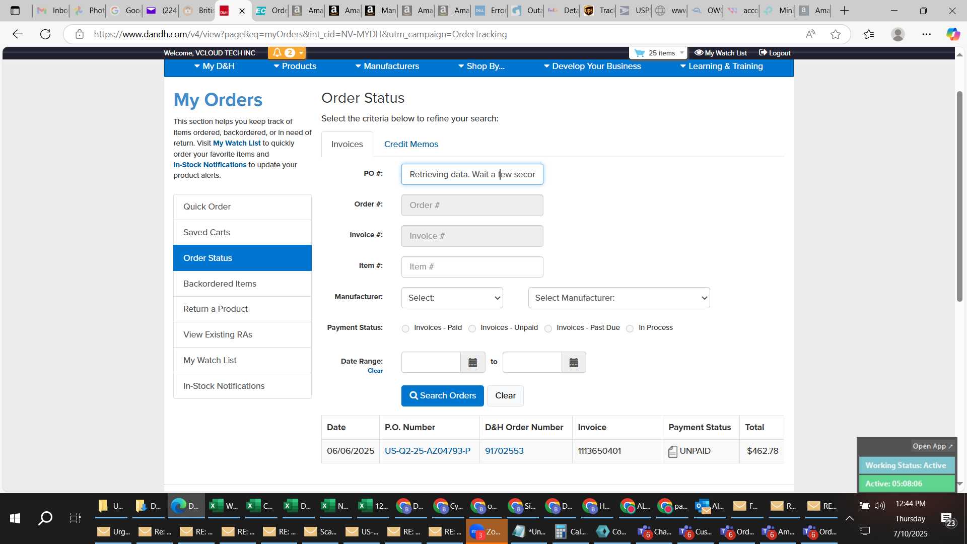Click the start date range field
967x544 pixels.
(x=431, y=362)
